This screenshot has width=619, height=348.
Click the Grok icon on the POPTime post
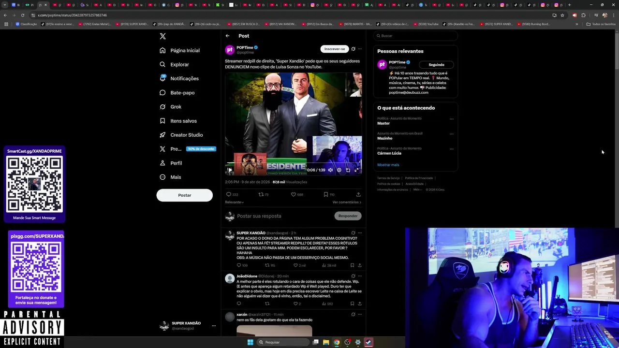click(x=353, y=49)
